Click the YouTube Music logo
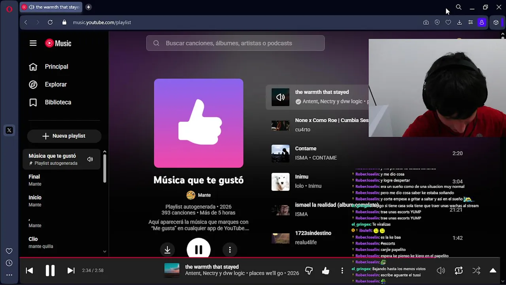 click(x=58, y=43)
